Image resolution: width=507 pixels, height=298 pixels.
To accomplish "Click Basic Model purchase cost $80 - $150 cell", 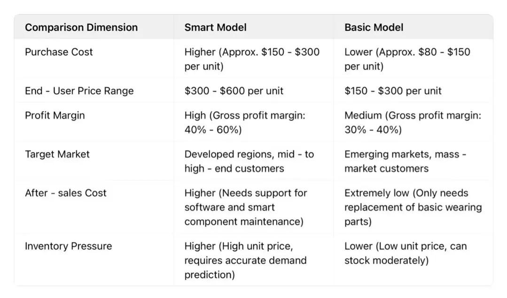I will tap(407, 59).
